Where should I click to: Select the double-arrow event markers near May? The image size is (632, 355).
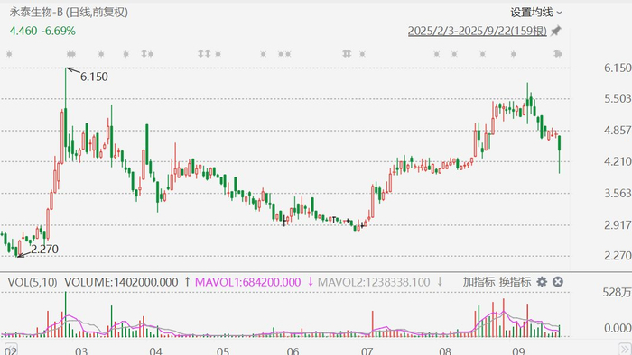click(204, 53)
